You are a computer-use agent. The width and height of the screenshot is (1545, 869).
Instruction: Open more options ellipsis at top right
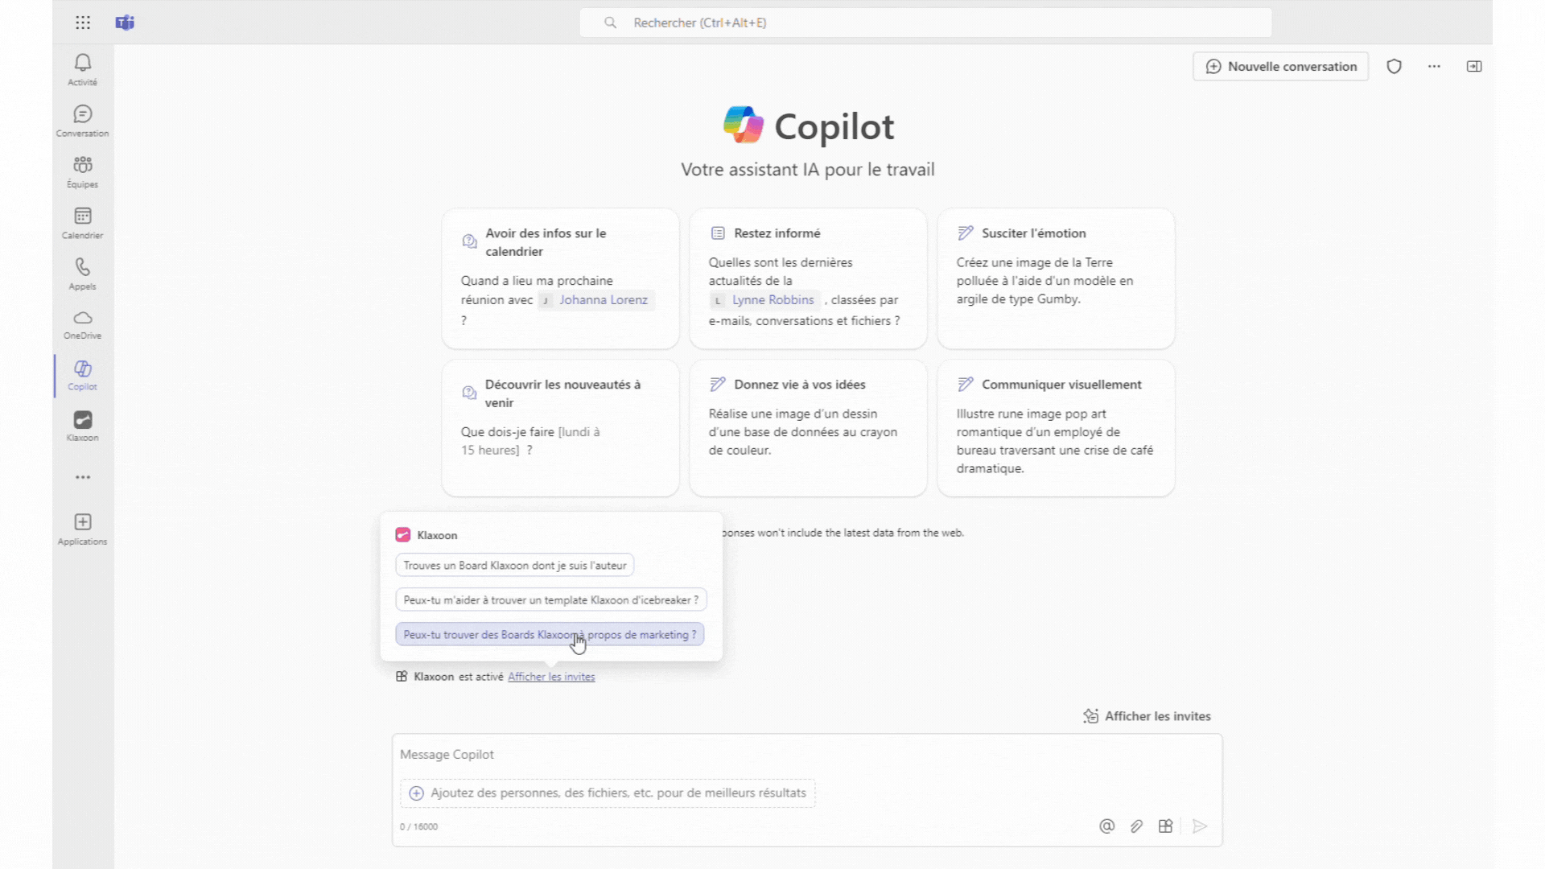(x=1434, y=67)
